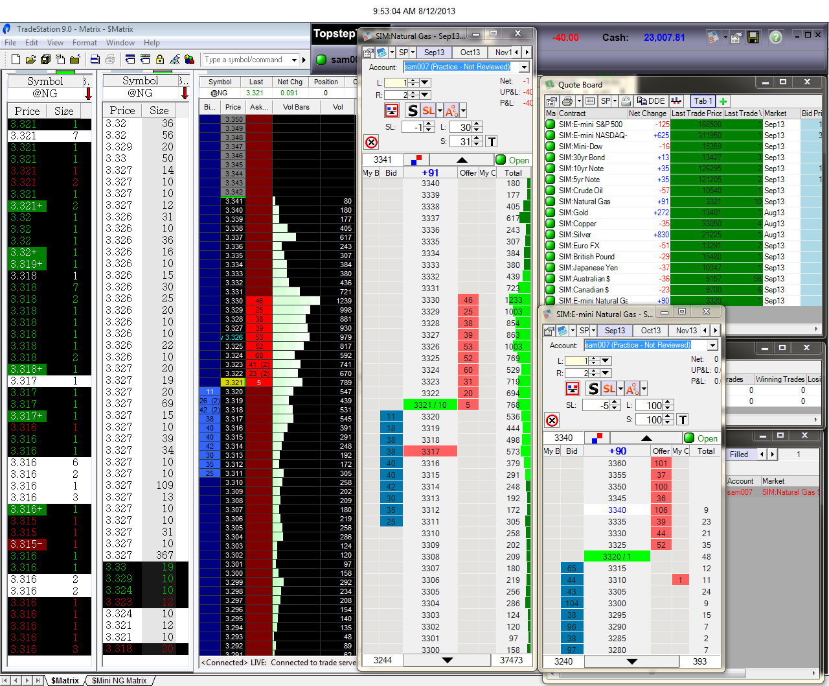Click the T button in Natural Gas window
829x686 pixels.
click(492, 141)
